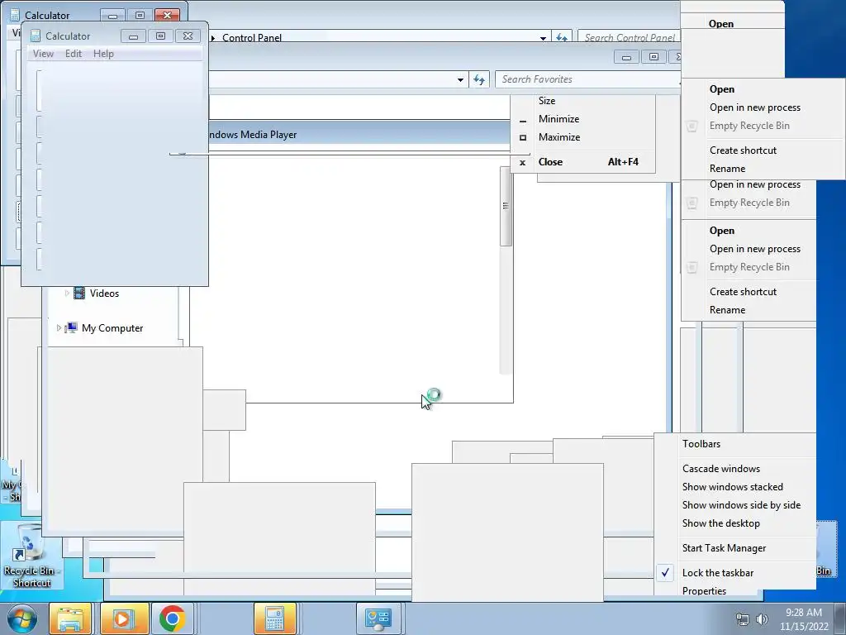Open the Calculator Help menu
846x635 pixels.
point(103,54)
